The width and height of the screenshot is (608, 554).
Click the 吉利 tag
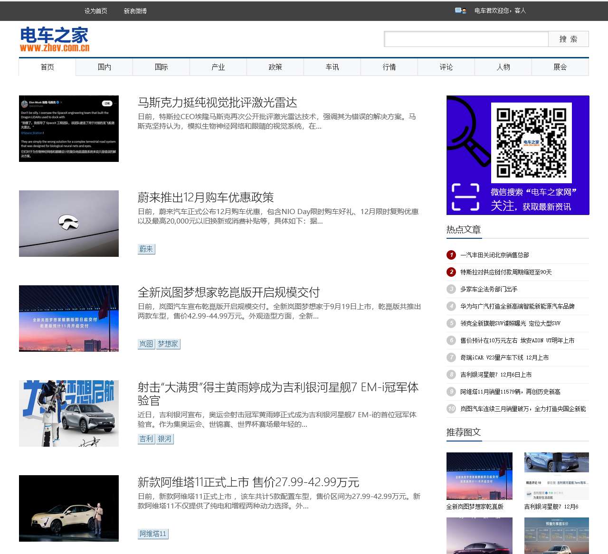pos(146,439)
